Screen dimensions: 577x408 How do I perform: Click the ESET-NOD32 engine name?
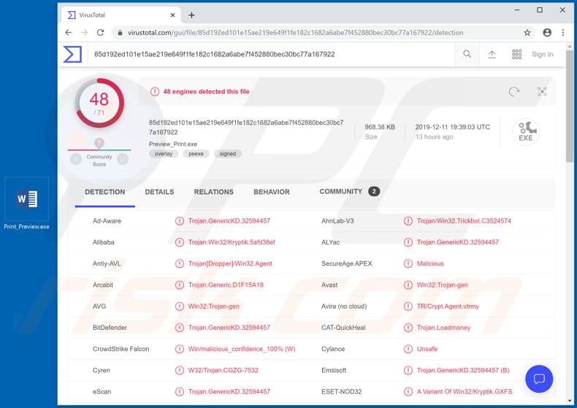point(342,391)
